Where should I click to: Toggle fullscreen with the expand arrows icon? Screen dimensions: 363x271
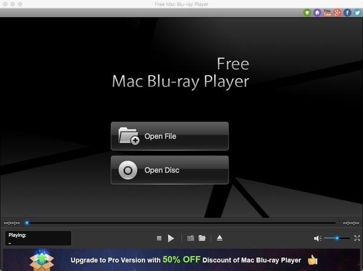point(357,238)
